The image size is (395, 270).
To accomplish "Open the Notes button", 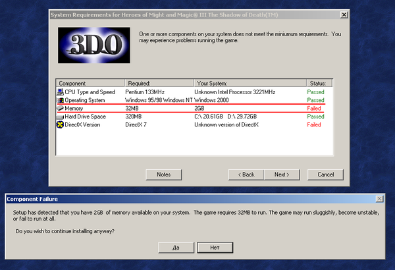I will (164, 175).
